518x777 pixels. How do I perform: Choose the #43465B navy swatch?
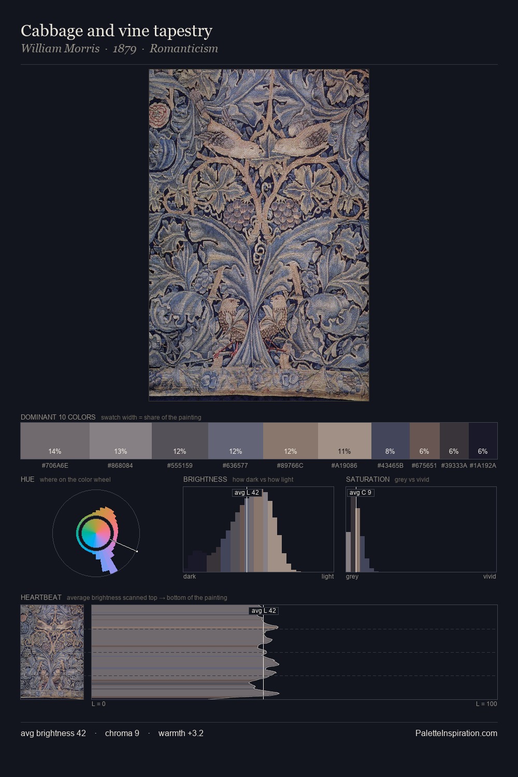tap(391, 441)
